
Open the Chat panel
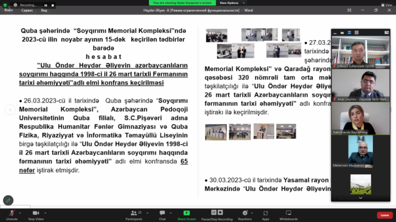pos(162,215)
